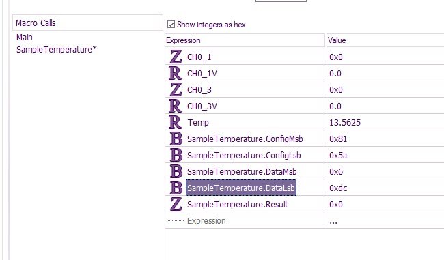Click the Temp value 13.5625
Screen dimensions: 444x260
tap(344, 123)
